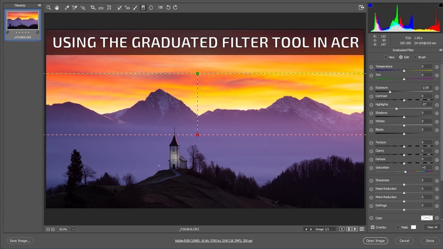Open the Color swatch picker
The width and height of the screenshot is (443, 249).
pyautogui.click(x=427, y=218)
